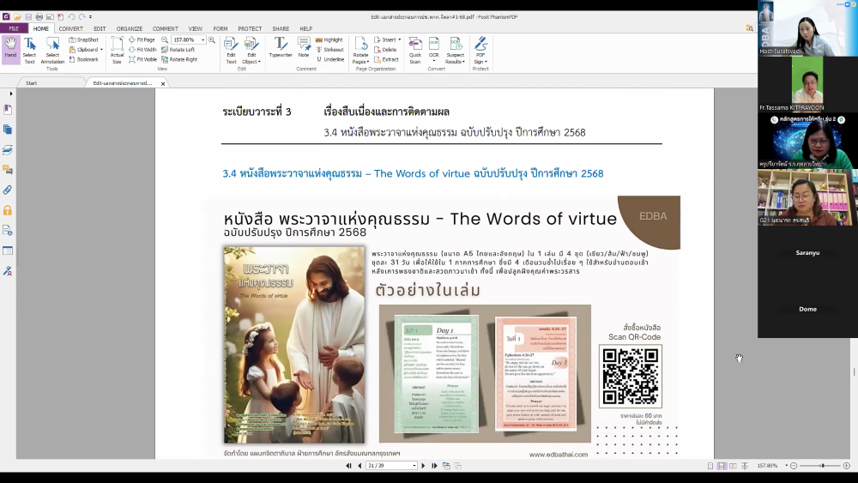Choose the Select Annotation tool
The width and height of the screenshot is (858, 483).
point(52,51)
